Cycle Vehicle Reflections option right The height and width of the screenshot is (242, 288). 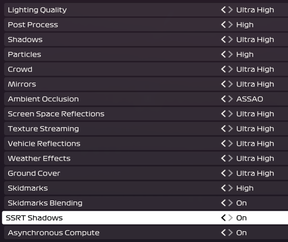click(x=230, y=144)
